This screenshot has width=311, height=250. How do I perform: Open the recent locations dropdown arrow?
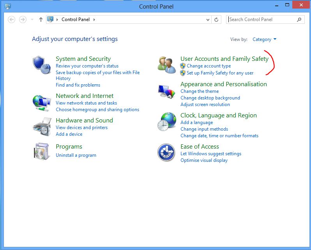32,20
